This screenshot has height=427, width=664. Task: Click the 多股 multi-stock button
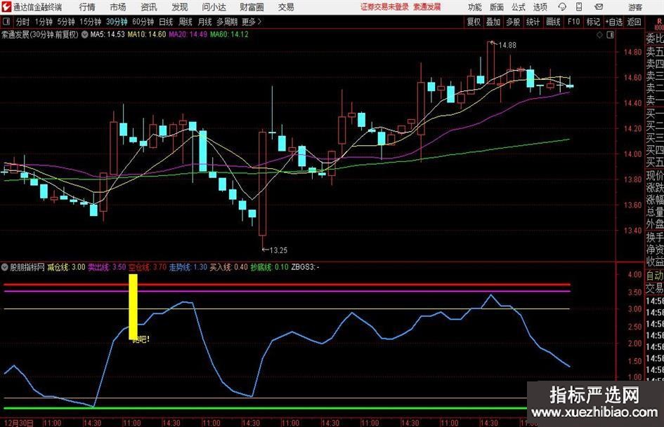(513, 22)
